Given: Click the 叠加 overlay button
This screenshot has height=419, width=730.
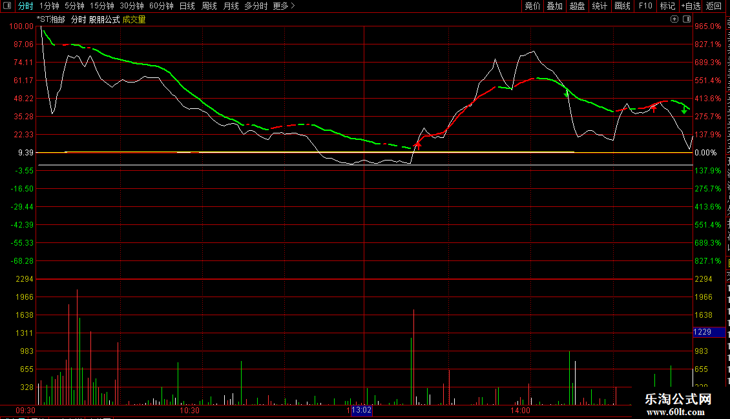Looking at the screenshot, I should 554,6.
